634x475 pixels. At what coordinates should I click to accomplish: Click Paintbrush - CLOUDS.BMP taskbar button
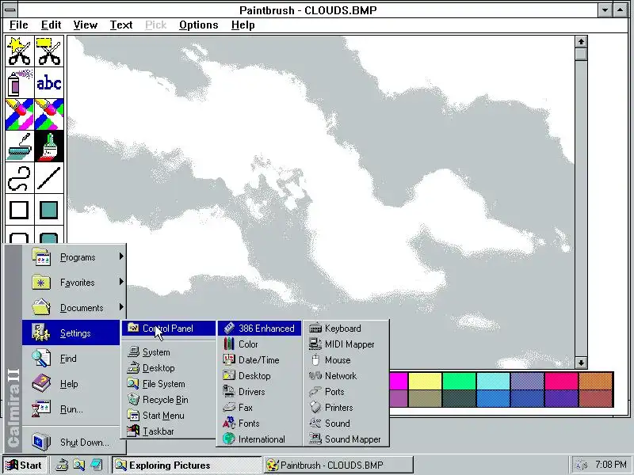click(338, 465)
